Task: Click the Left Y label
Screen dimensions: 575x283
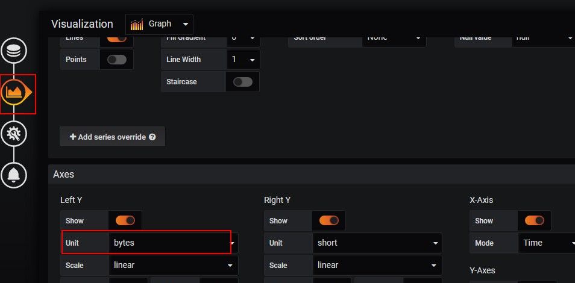Action: [x=71, y=200]
